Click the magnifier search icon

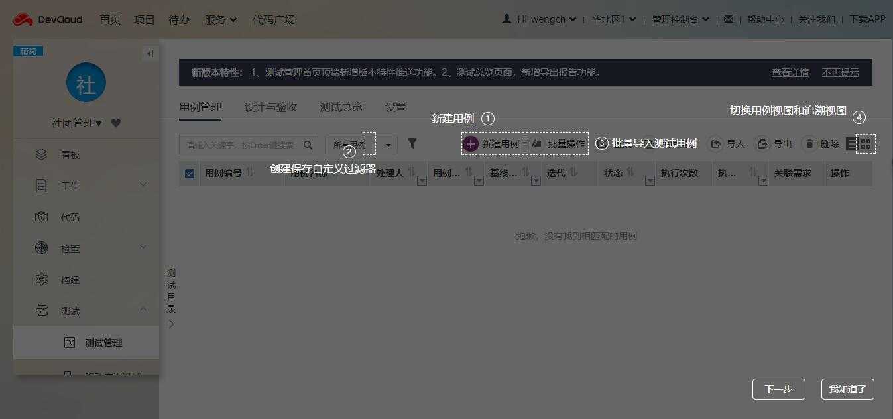308,145
